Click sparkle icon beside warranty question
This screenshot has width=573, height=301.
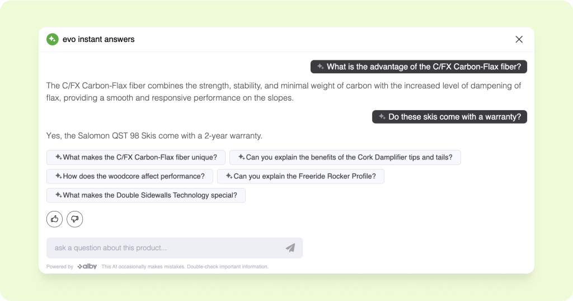point(382,117)
